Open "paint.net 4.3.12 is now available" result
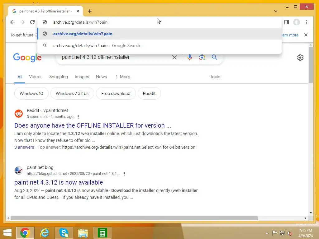This screenshot has height=239, width=319. click(59, 182)
